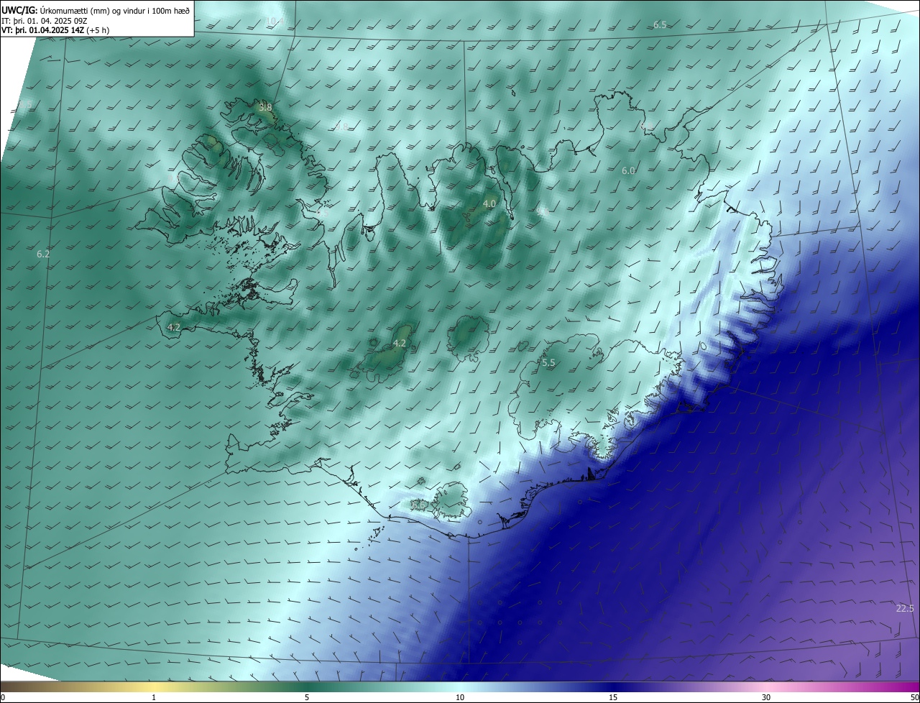The height and width of the screenshot is (703, 920).
Task: Click the 4.0 value over the northern peninsula
Action: (x=489, y=204)
